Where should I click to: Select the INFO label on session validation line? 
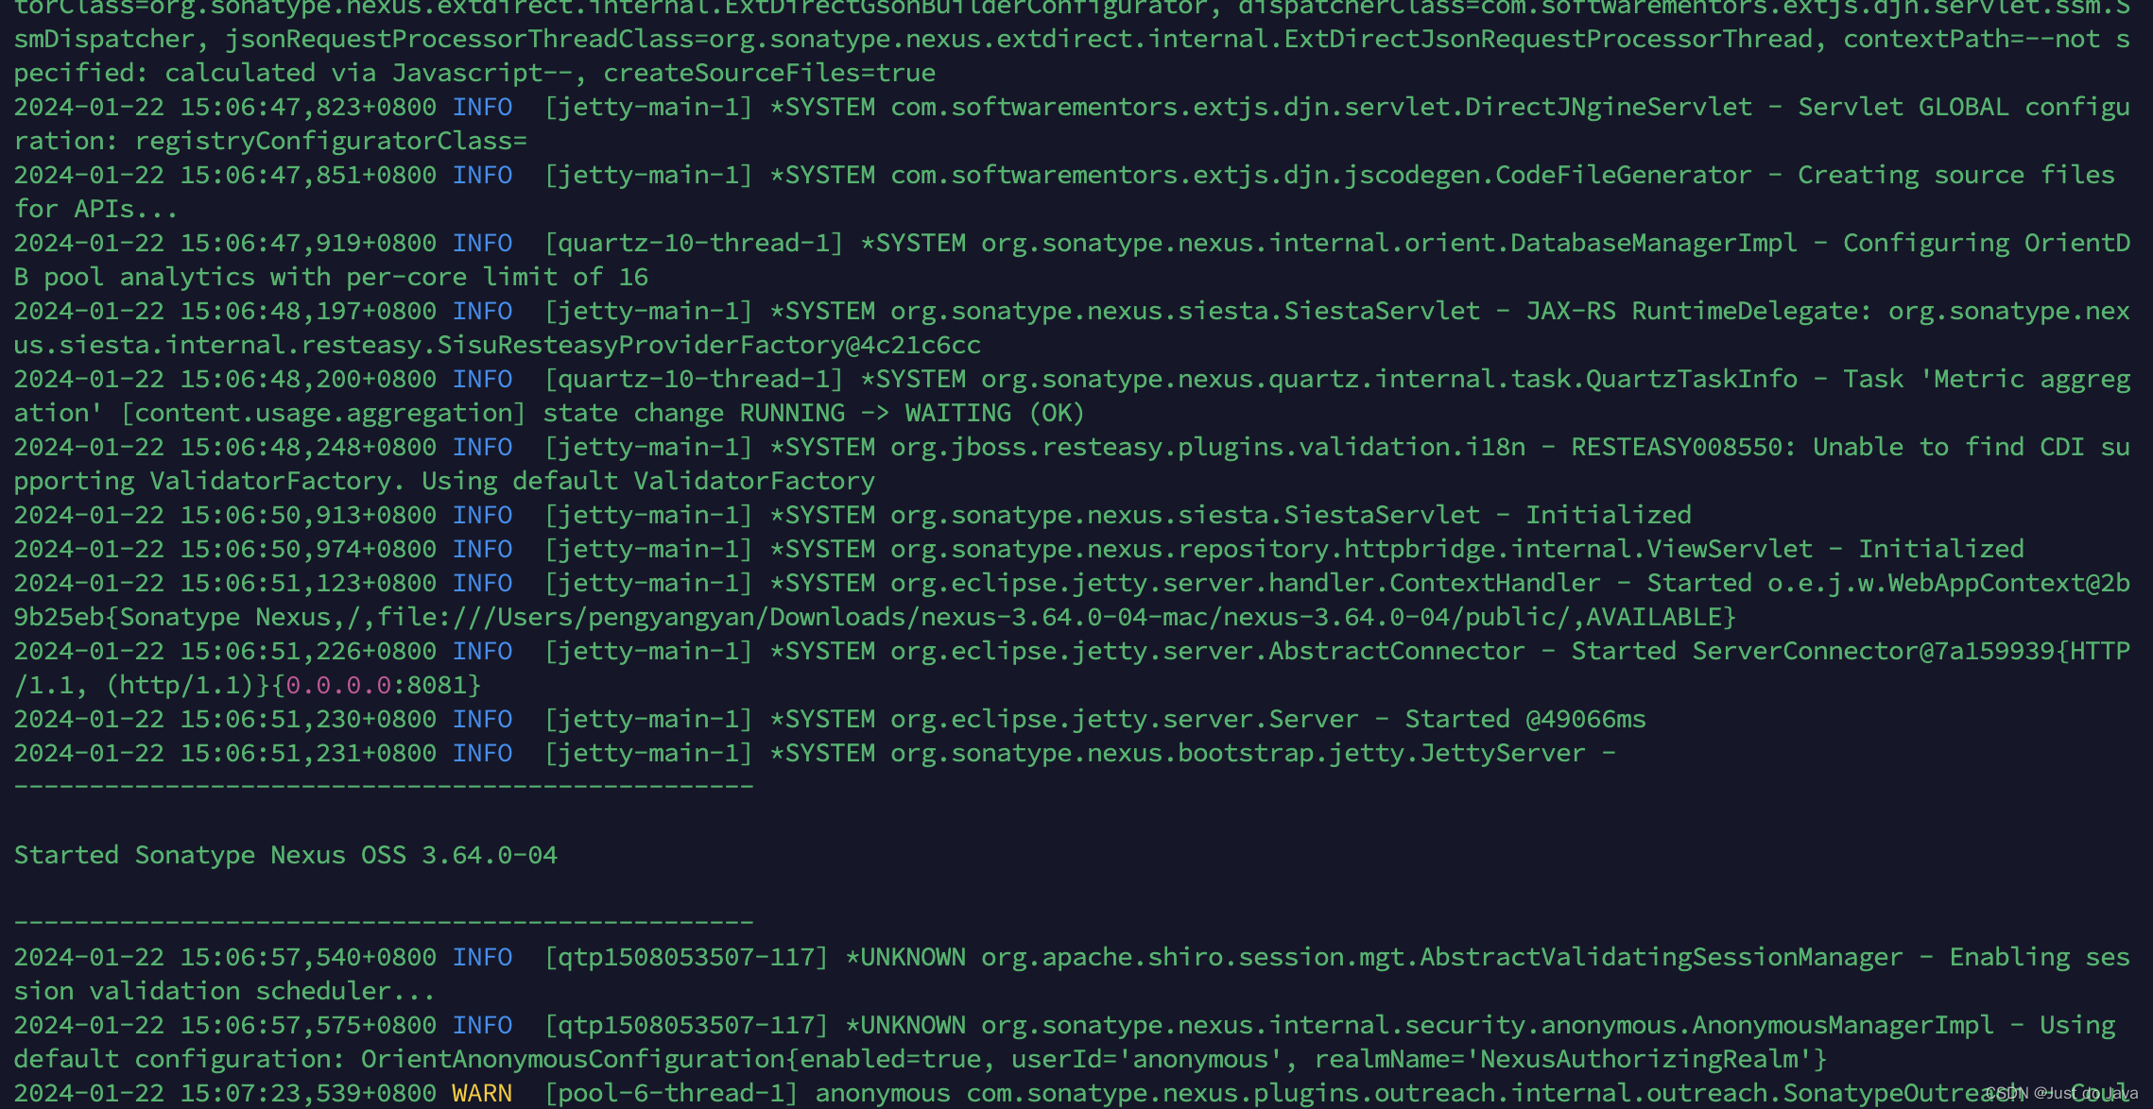coord(481,957)
